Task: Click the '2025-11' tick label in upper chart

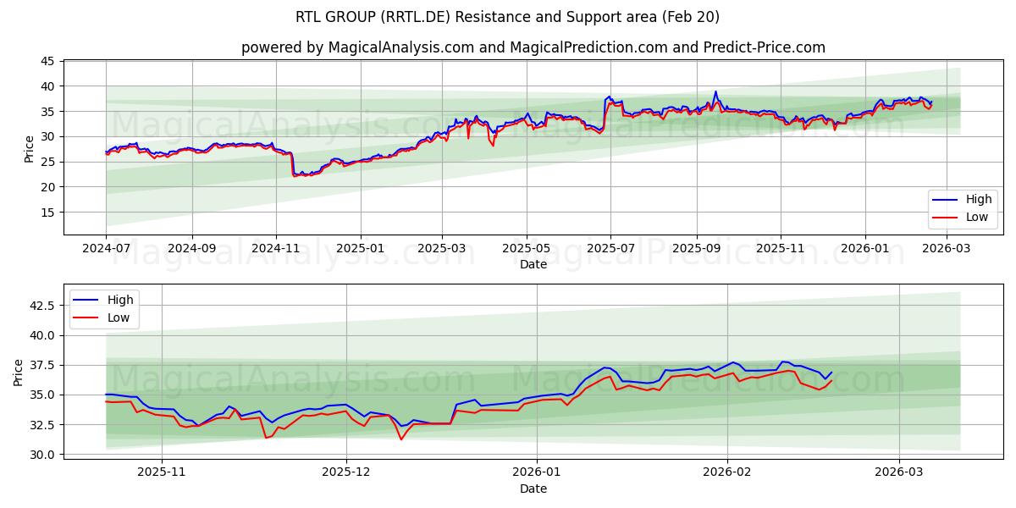Action: coord(781,249)
